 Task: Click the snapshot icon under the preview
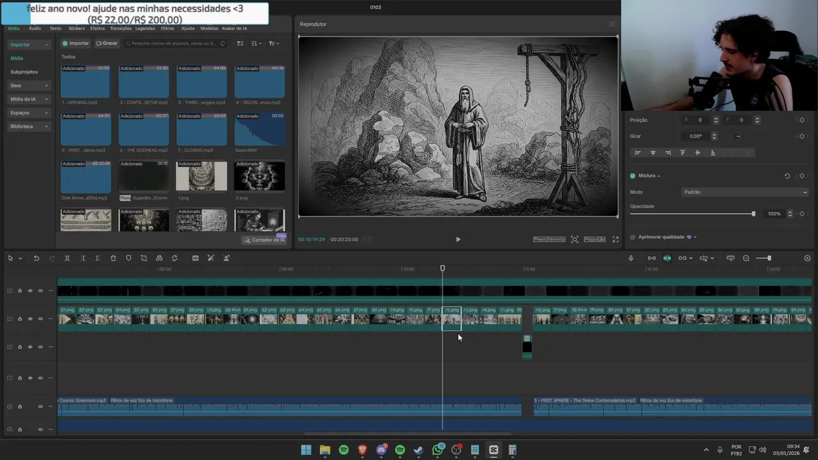[x=575, y=240]
